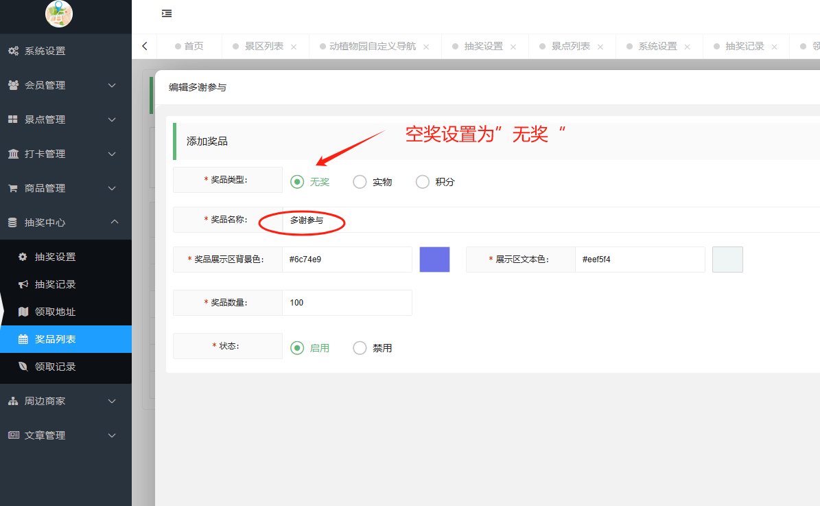Click the 文章管理 newspaper icon
Image resolution: width=820 pixels, height=506 pixels.
pyautogui.click(x=13, y=435)
